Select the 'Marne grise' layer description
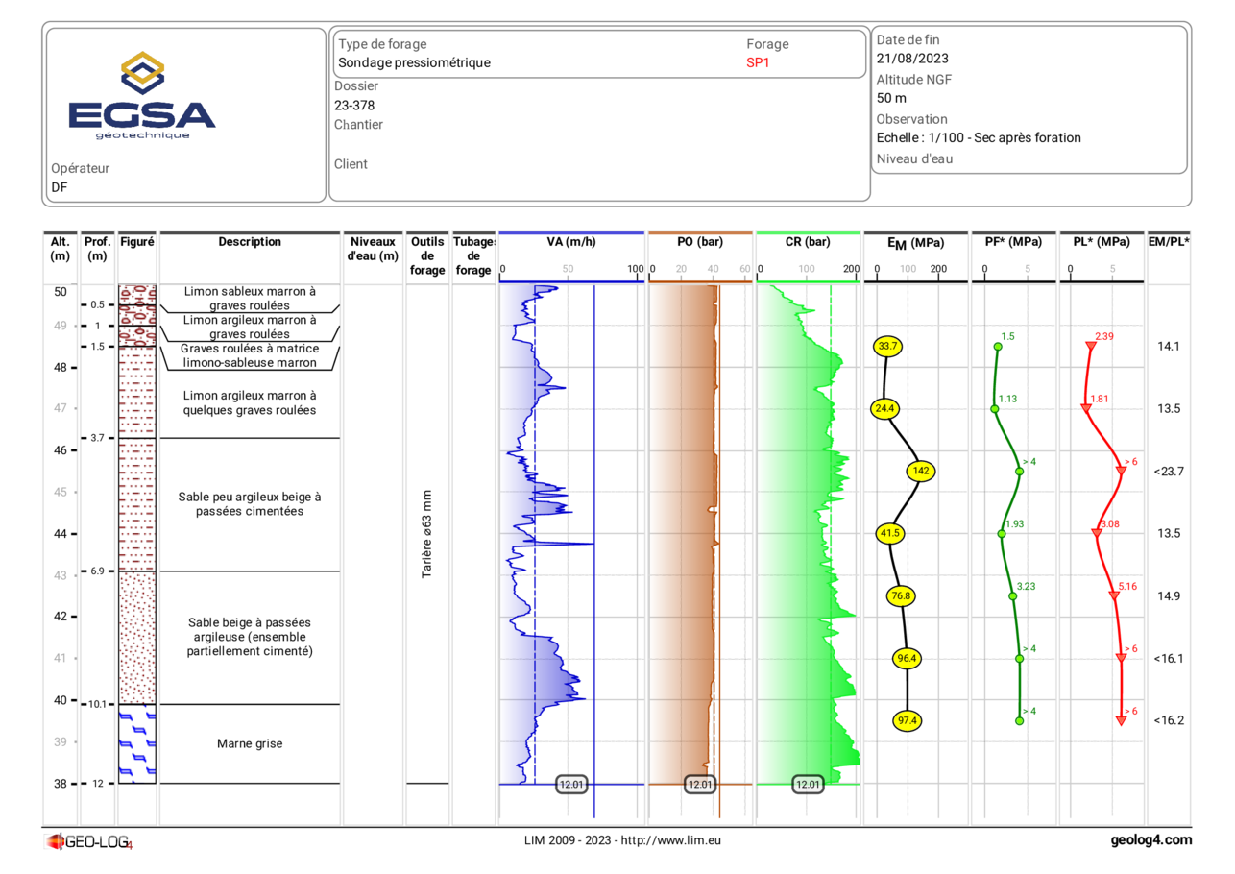This screenshot has height=874, width=1235. pyautogui.click(x=250, y=743)
